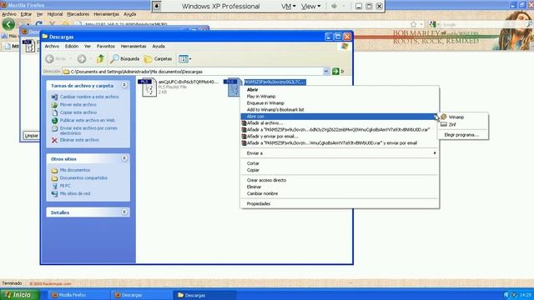Open the Views dropdown in toolbar
The height and width of the screenshot is (300, 534).
coord(185,59)
